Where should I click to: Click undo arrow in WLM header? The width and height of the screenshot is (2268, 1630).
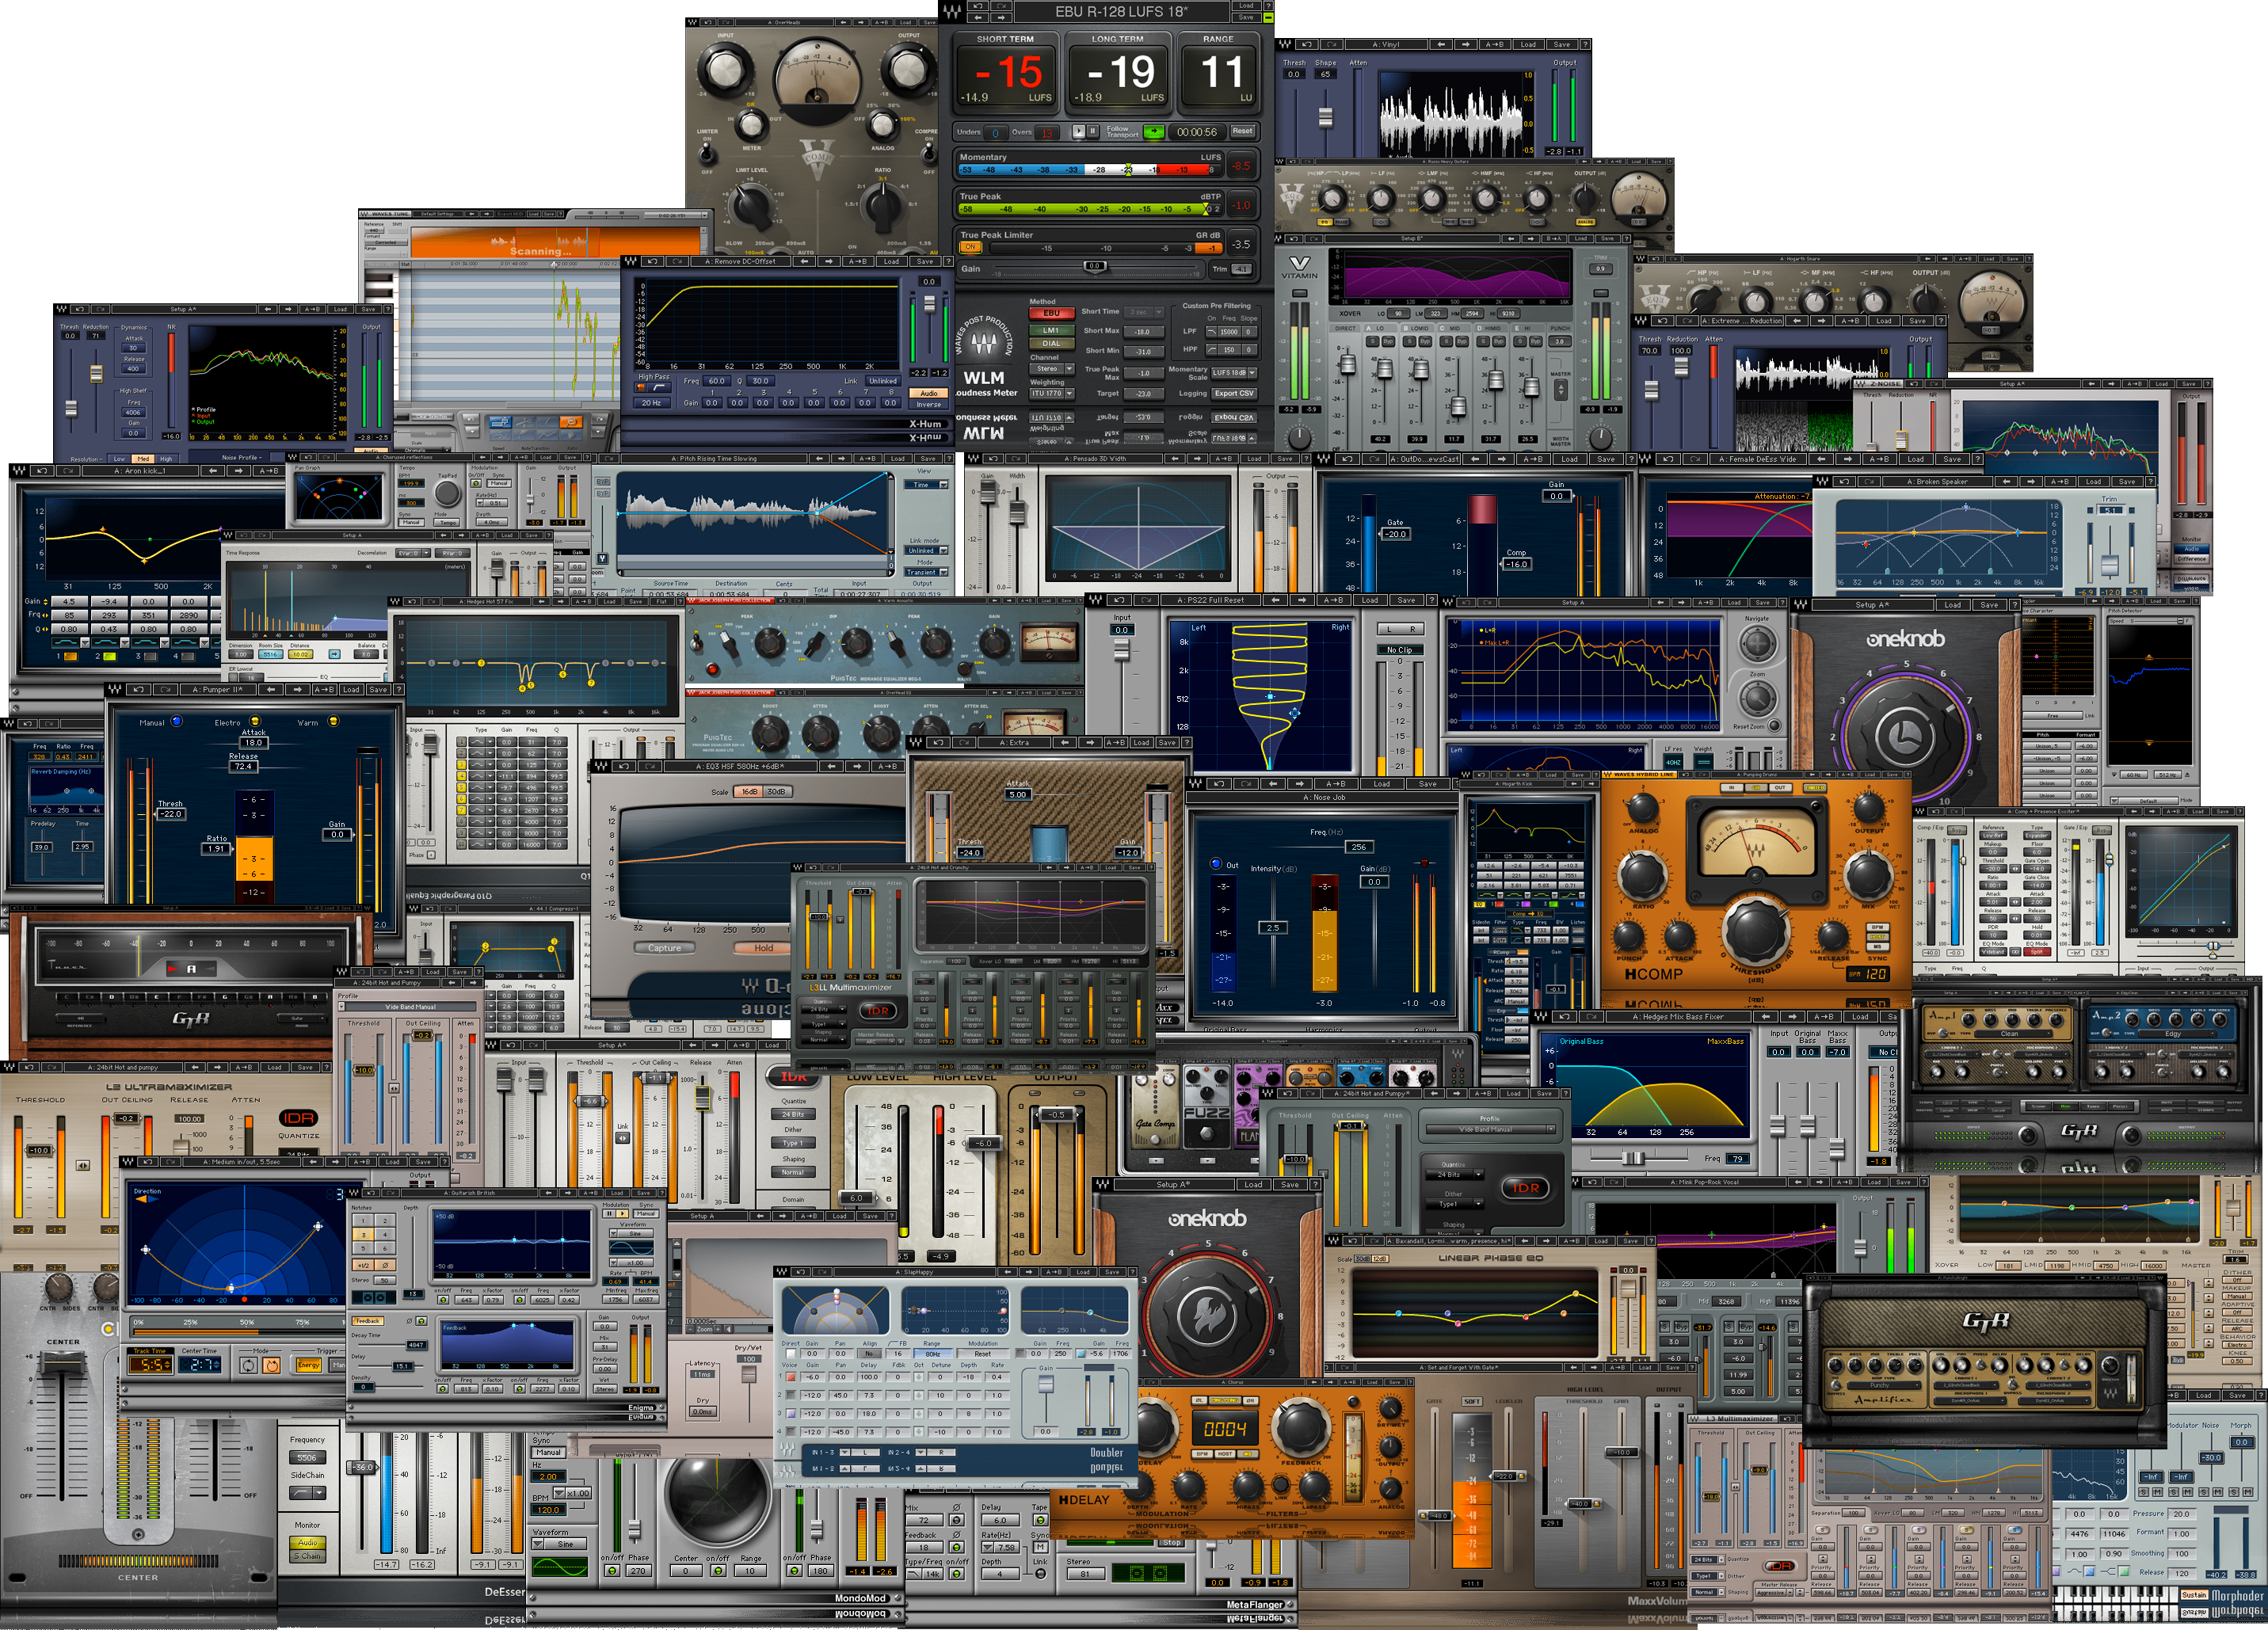[978, 6]
